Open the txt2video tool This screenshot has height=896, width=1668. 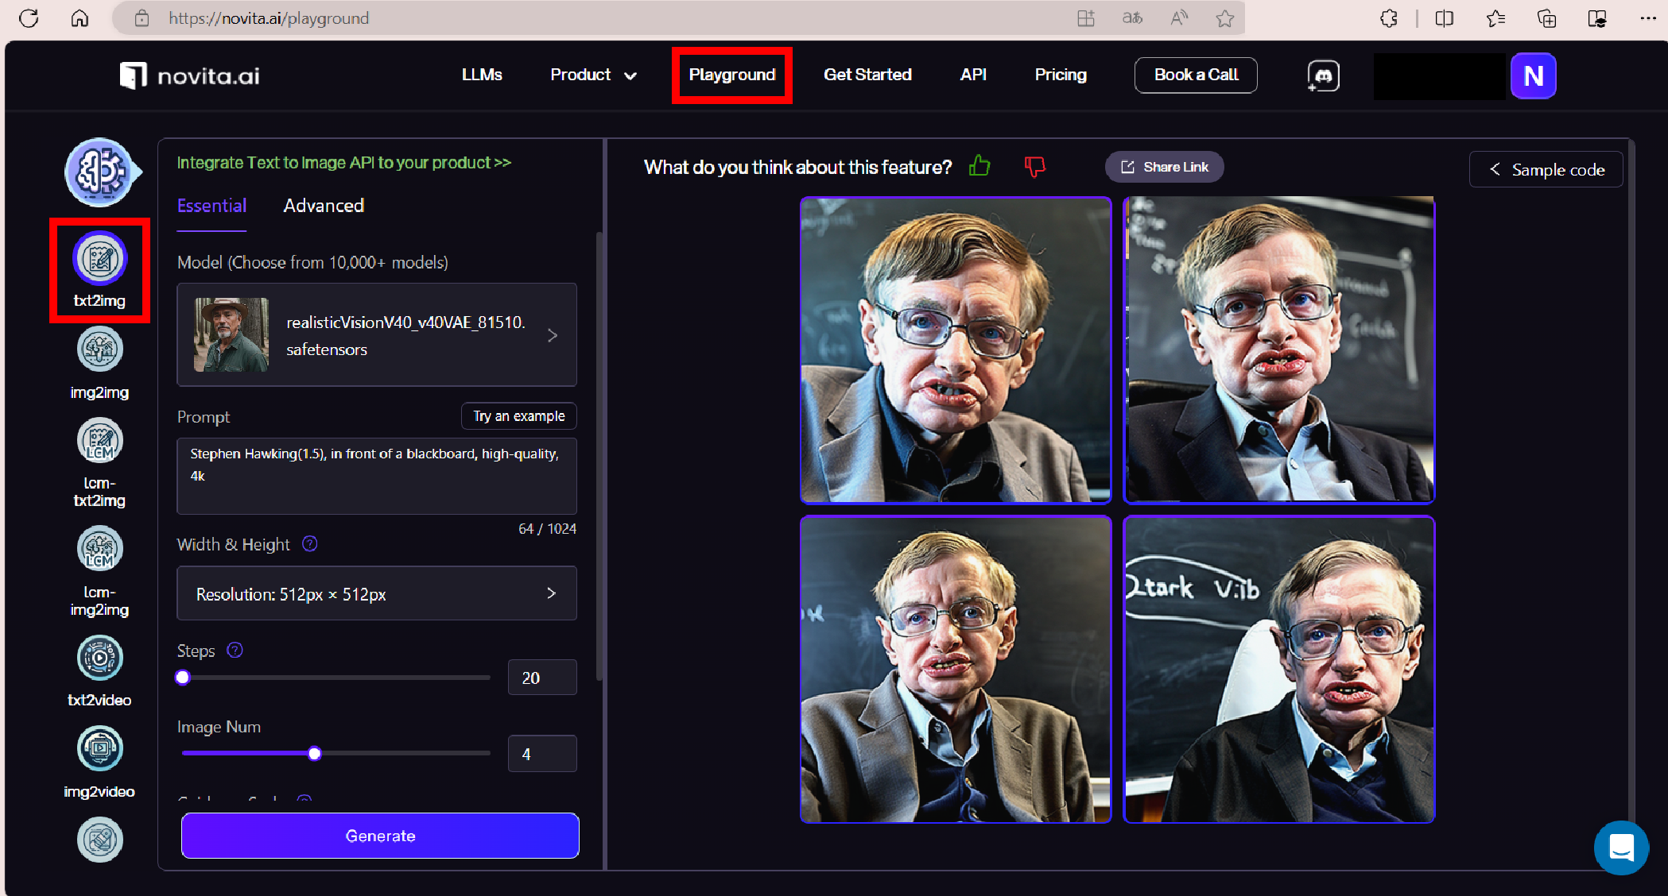99,658
